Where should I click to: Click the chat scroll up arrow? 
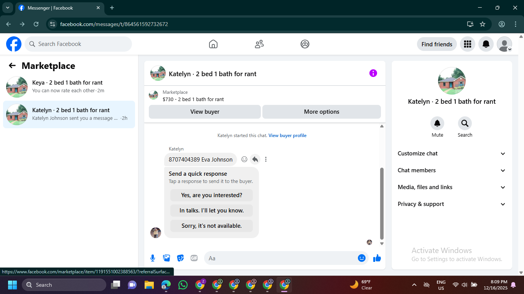382,126
